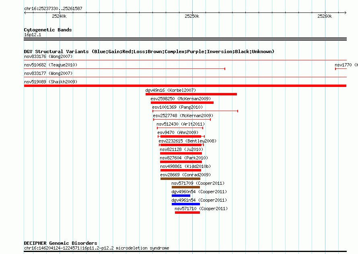Click the red nsv571710 variant bar
The width and height of the screenshot is (358, 254).
(187, 213)
